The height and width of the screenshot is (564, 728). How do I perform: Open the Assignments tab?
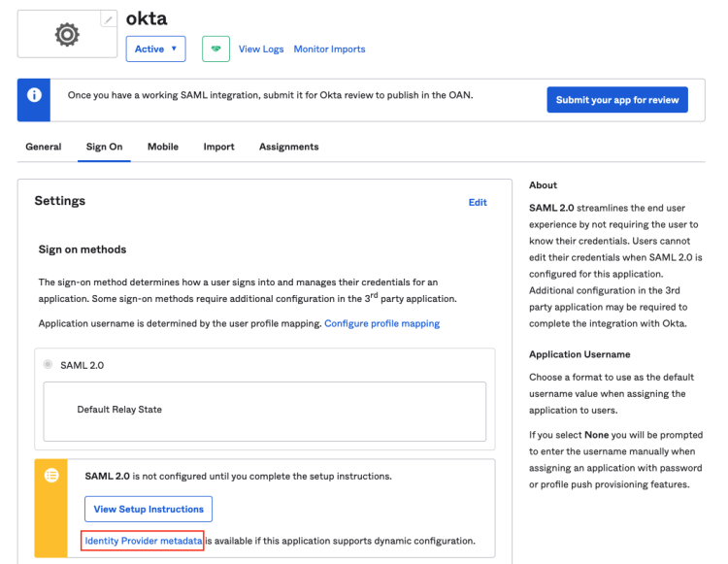tap(289, 147)
